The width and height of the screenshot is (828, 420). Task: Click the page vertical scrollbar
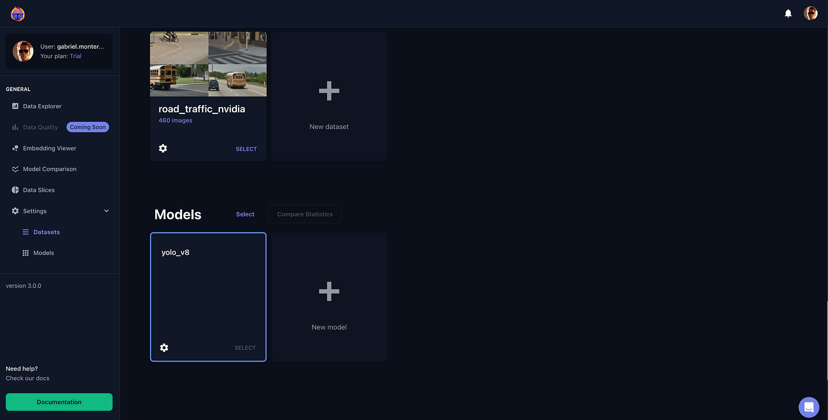click(x=826, y=340)
